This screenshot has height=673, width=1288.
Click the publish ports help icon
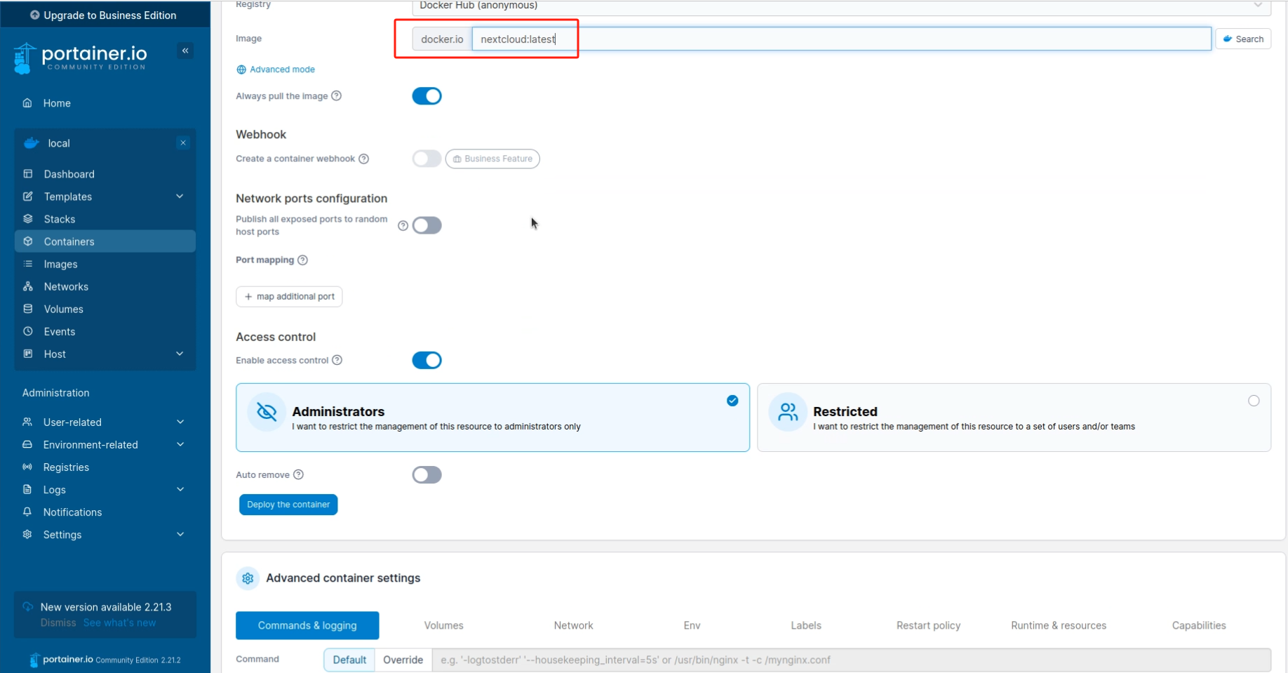(x=403, y=225)
